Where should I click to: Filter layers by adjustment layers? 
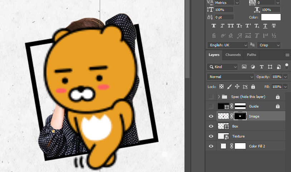point(253,67)
